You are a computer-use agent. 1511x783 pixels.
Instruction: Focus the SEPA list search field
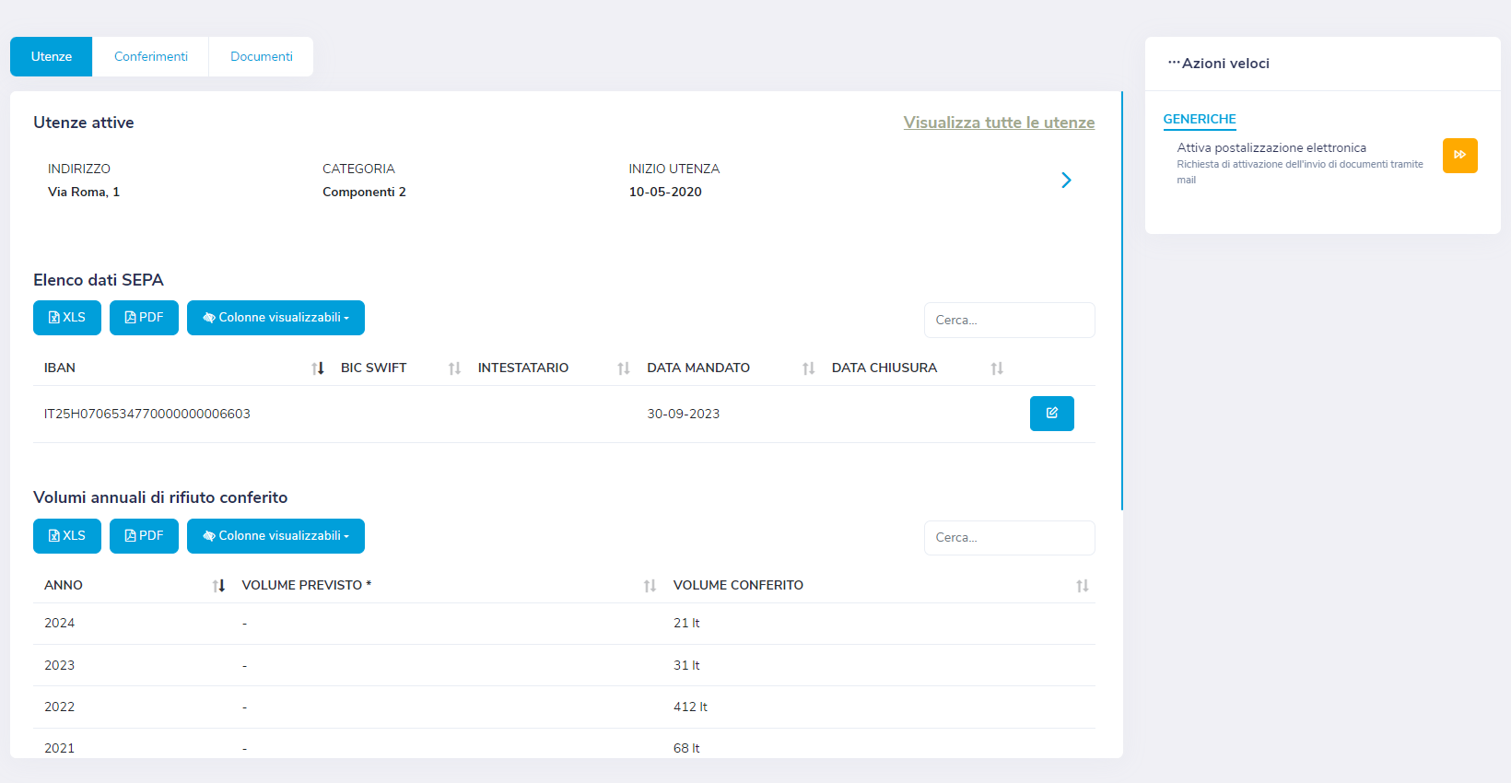(1009, 321)
